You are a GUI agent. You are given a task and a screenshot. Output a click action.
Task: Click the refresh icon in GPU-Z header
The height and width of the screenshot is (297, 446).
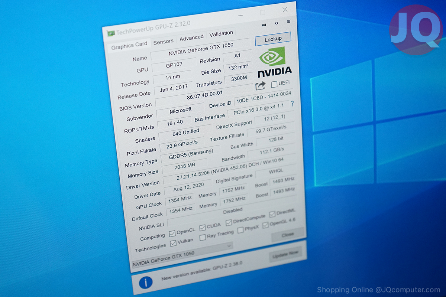pos(277,23)
